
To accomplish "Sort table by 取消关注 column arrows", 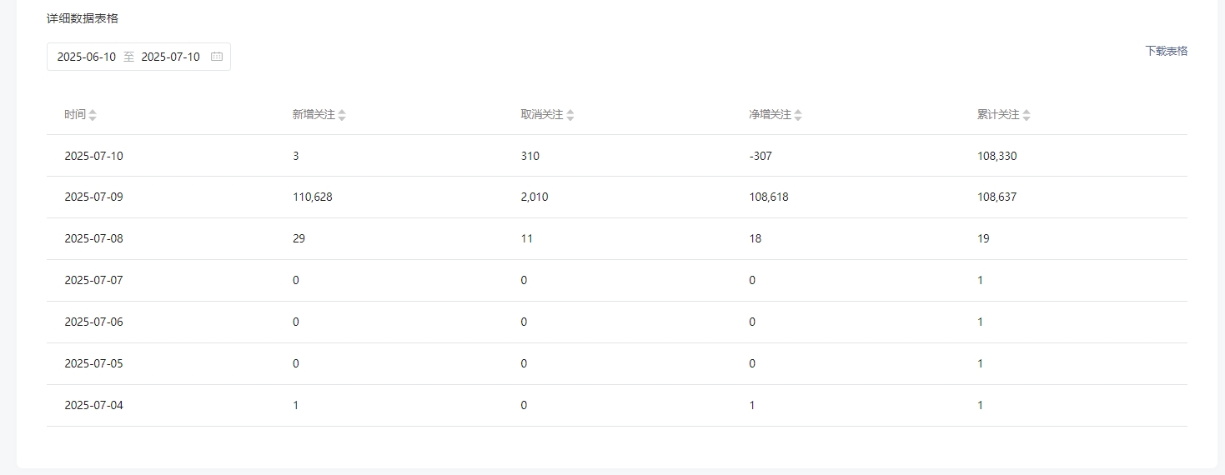I will click(570, 115).
